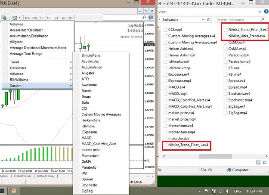Open the arrow beside the Indicators list icon
Screen dimensions: 269x195
point(9,18)
